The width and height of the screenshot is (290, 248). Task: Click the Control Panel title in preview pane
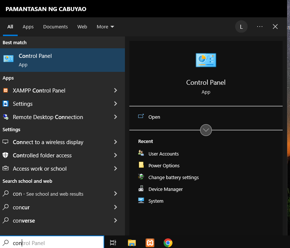pos(206,83)
